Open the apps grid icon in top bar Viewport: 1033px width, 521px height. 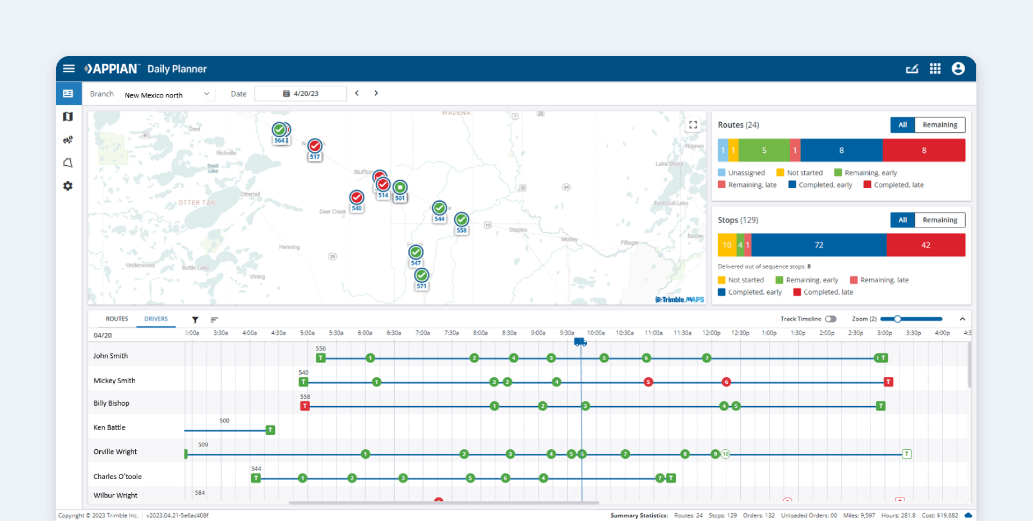[935, 68]
